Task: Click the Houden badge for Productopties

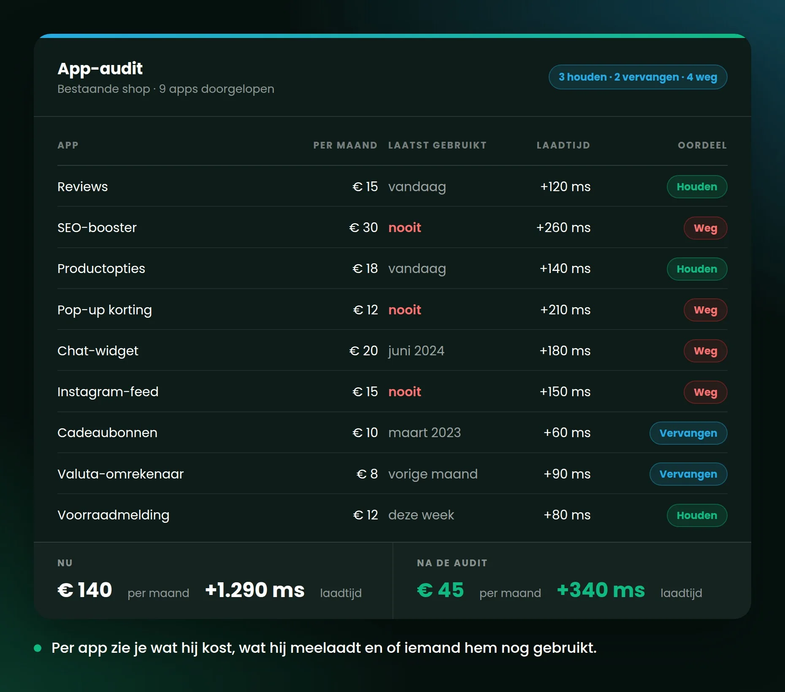Action: coord(697,269)
